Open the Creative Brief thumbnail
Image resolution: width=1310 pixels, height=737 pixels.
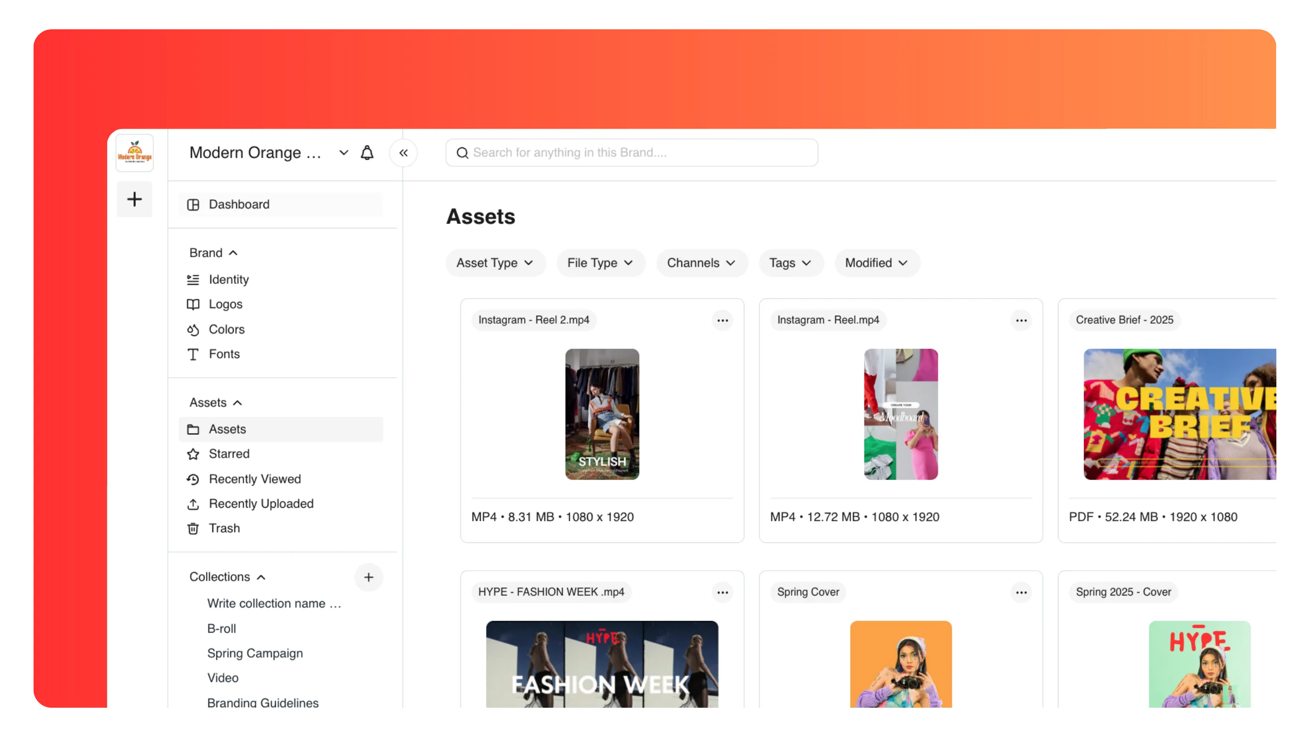[x=1180, y=414]
